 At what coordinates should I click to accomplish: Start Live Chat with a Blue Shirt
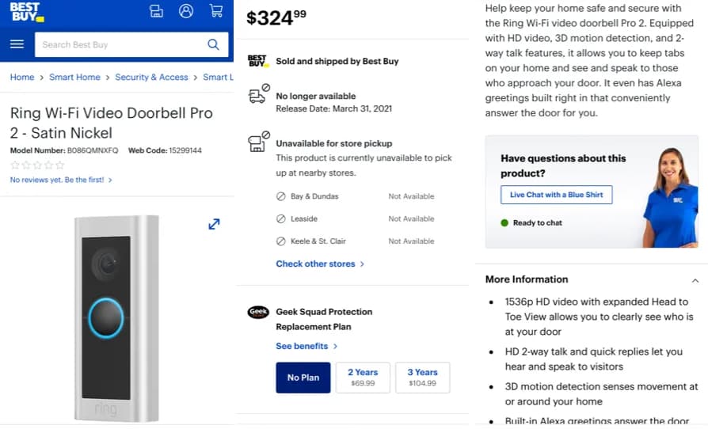point(556,195)
